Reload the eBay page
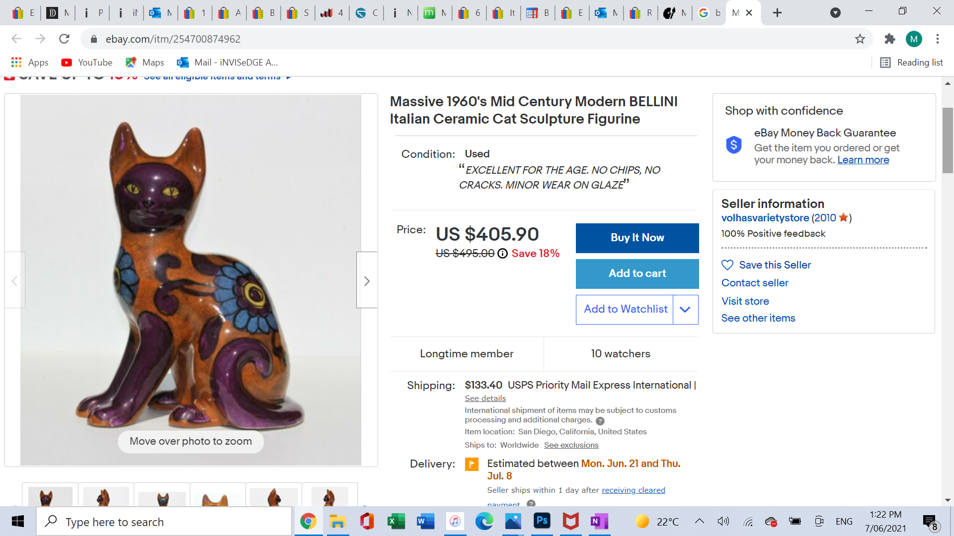The image size is (954, 536). 64,39
